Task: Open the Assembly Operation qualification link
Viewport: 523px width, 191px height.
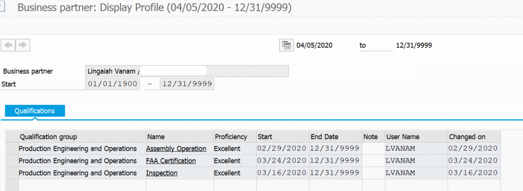Action: (176, 149)
